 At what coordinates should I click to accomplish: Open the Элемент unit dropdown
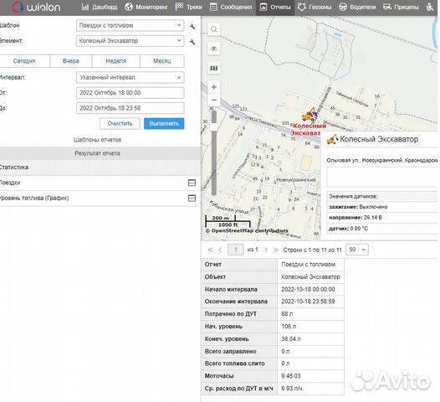tap(130, 41)
